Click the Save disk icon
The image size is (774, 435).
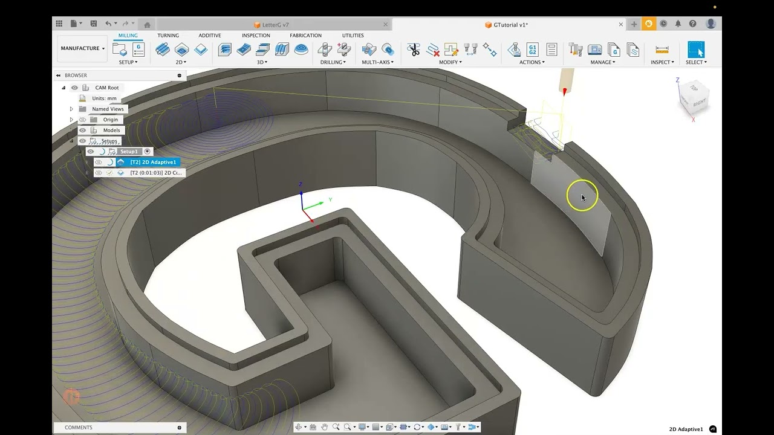pyautogui.click(x=94, y=24)
